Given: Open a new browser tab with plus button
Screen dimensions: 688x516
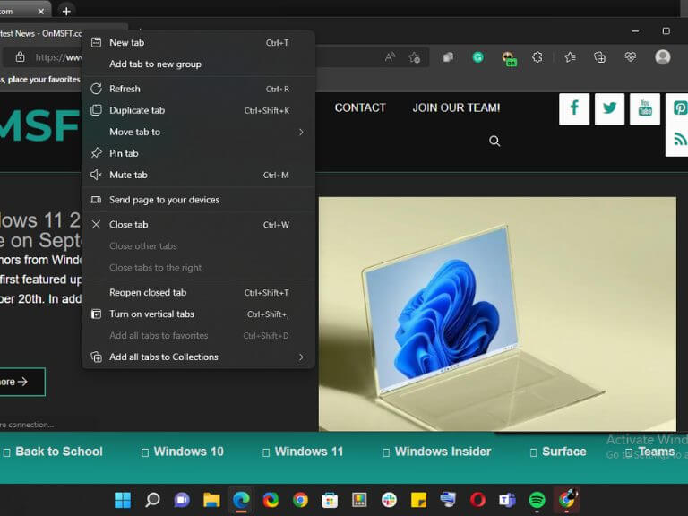Looking at the screenshot, I should coord(66,11).
